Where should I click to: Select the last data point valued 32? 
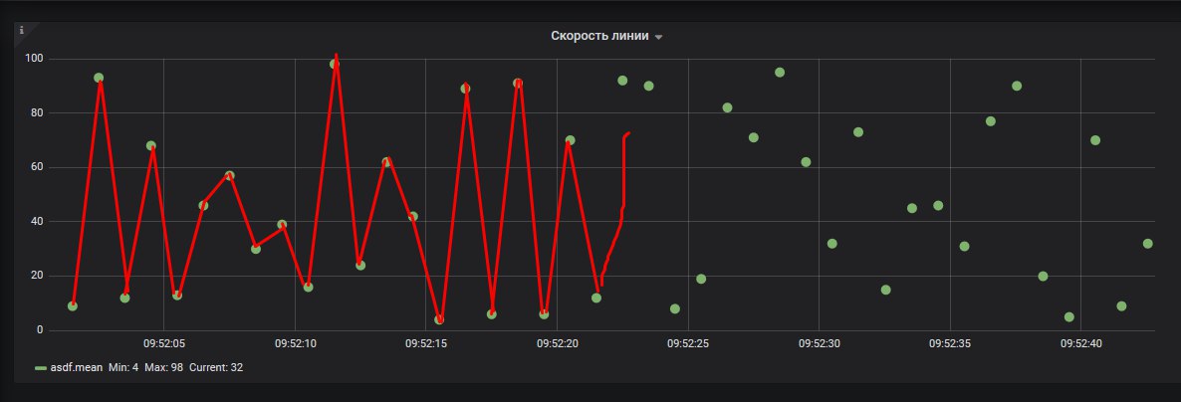(1148, 243)
